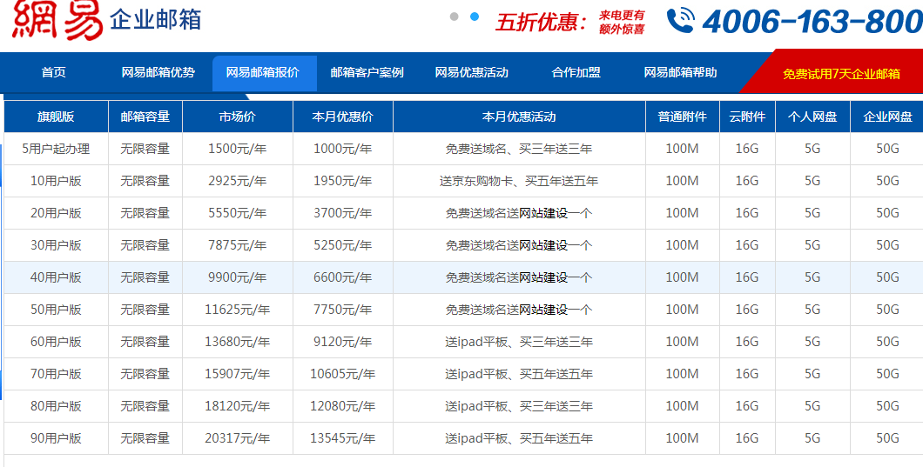
Task: Select the 60用户版 row label
Action: 56,342
